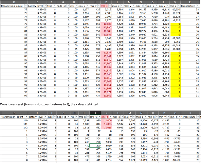Click the min_z cell showing -10,486
Image resolution: width=201 pixels, height=163 pixels.
click(x=175, y=160)
